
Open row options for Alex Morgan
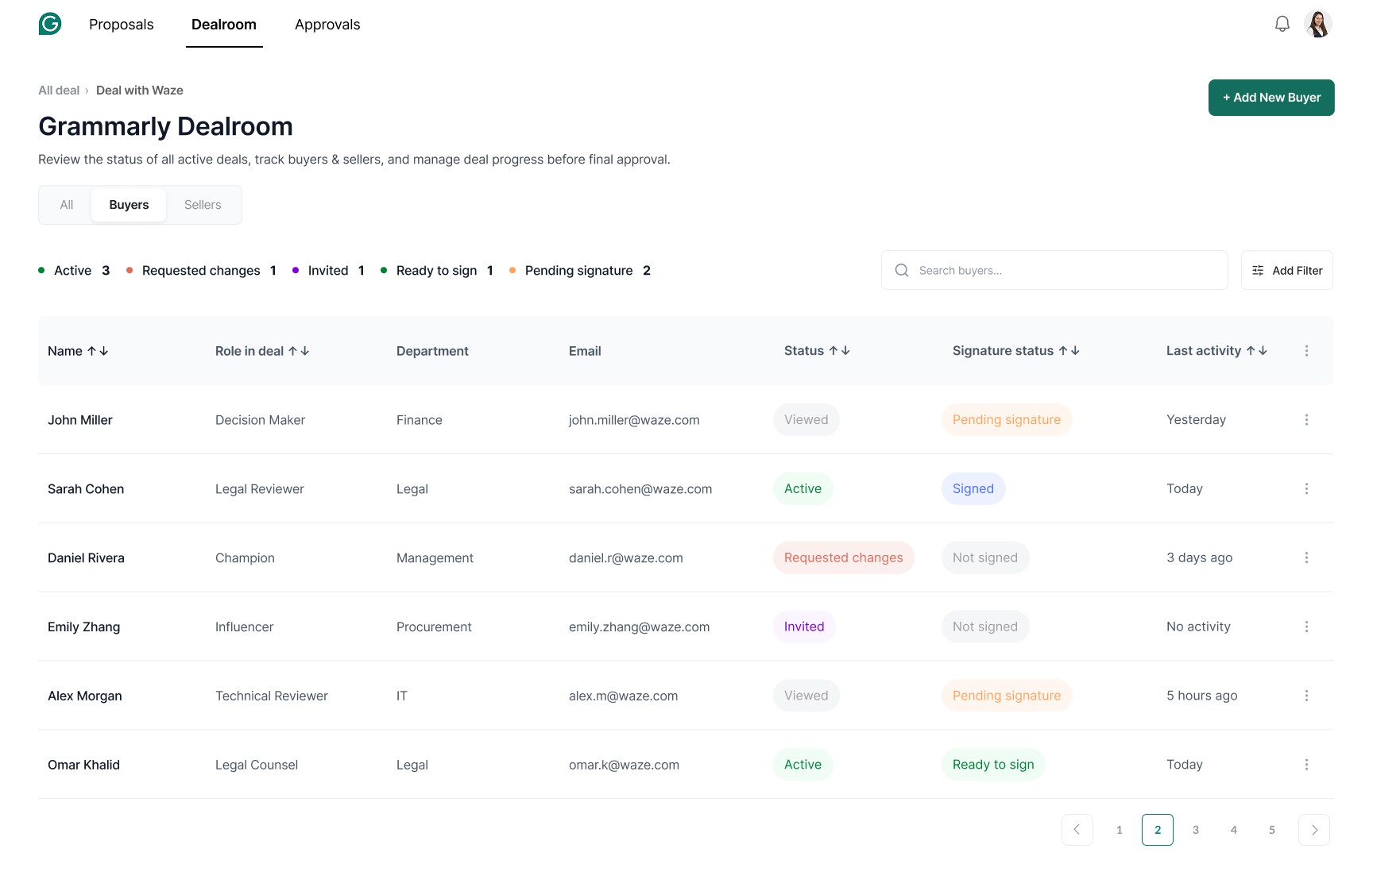coord(1306,696)
